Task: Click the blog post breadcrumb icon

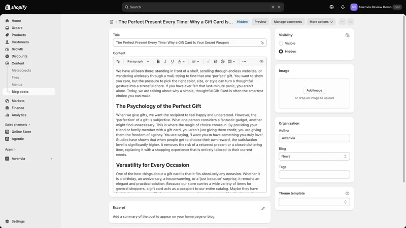Action: pyautogui.click(x=111, y=22)
